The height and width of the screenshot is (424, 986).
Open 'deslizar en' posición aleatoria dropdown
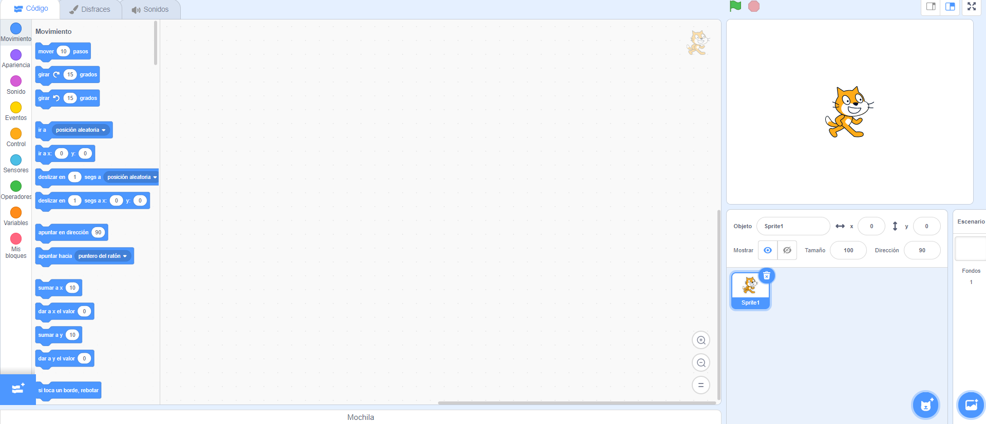[131, 177]
